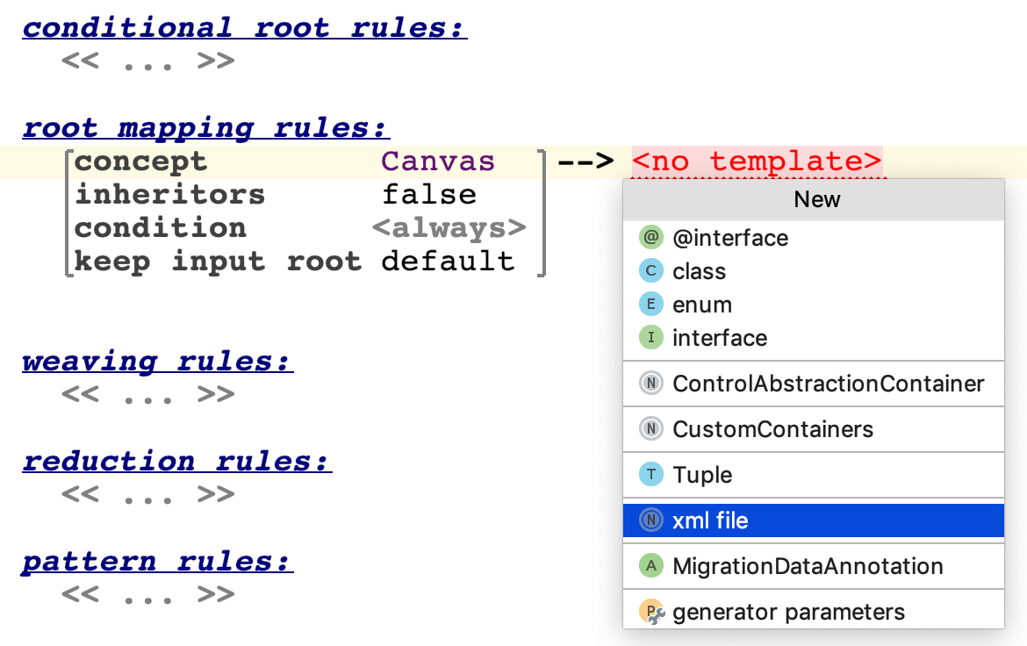The image size is (1027, 646).
Task: Change the keep input root default value
Action: pyautogui.click(x=448, y=261)
